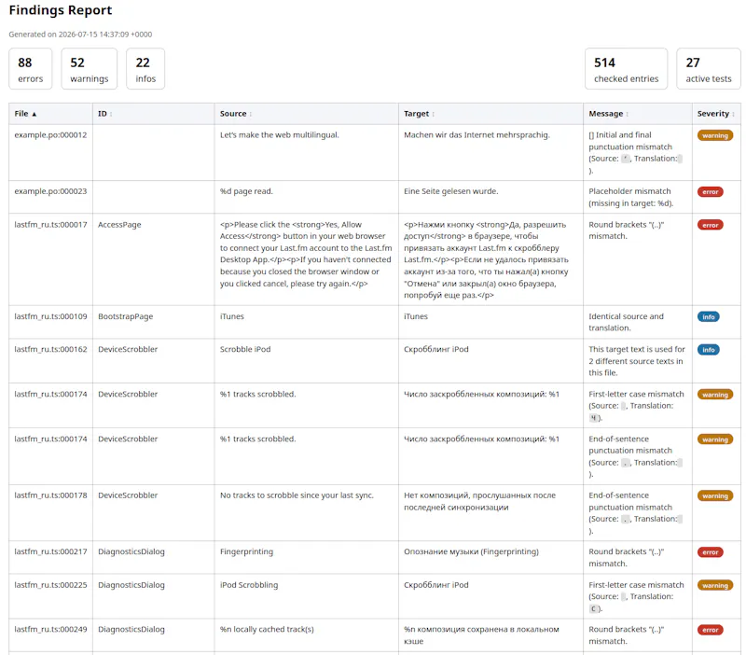The height and width of the screenshot is (655, 746).
Task: Click source text "Scrobble iPod"
Action: click(x=245, y=349)
